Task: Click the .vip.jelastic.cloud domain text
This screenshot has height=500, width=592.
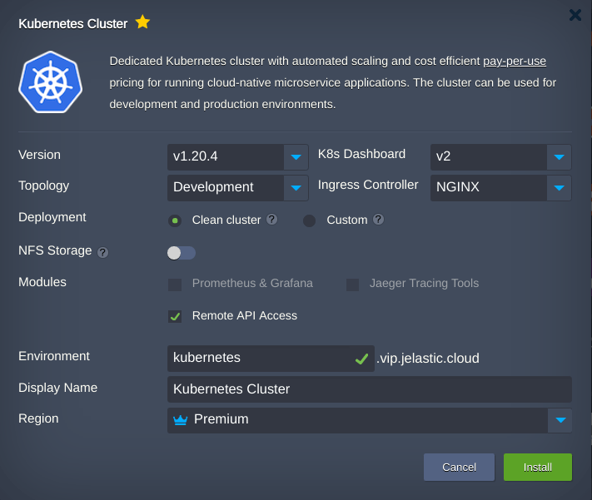Action: click(x=428, y=358)
